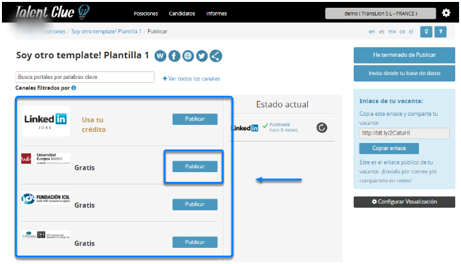
Task: Share via the WordPress 'W' icon
Action: (160, 56)
